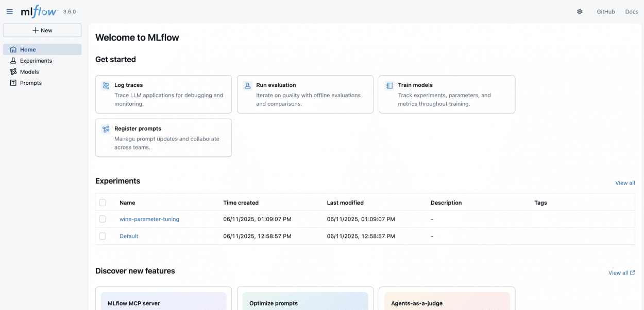644x310 pixels.
Task: Select the Home icon in the sidebar
Action: coord(13,49)
